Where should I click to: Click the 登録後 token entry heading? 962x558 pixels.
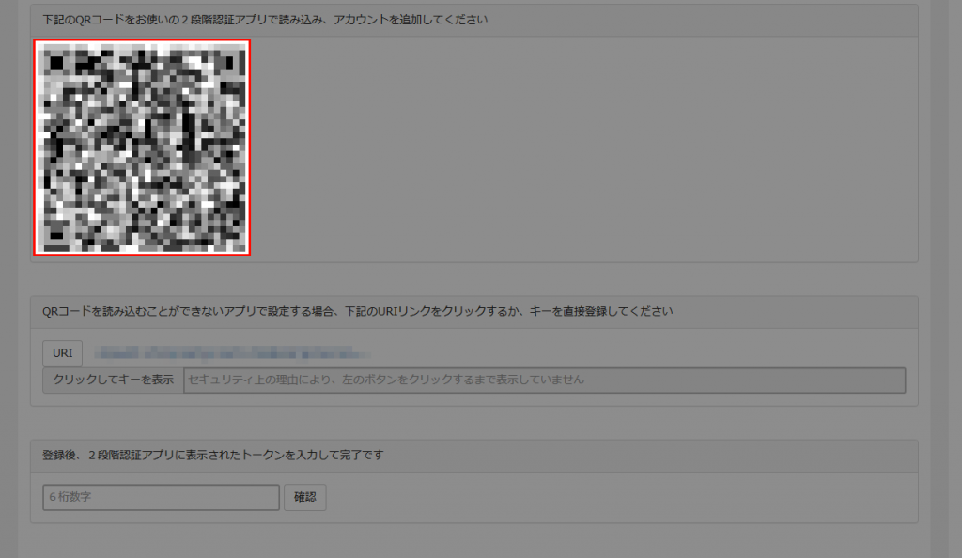(x=213, y=455)
